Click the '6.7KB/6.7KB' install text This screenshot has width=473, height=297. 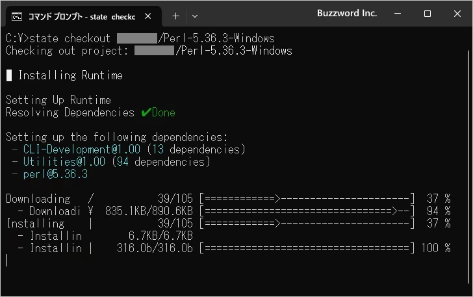click(x=160, y=236)
